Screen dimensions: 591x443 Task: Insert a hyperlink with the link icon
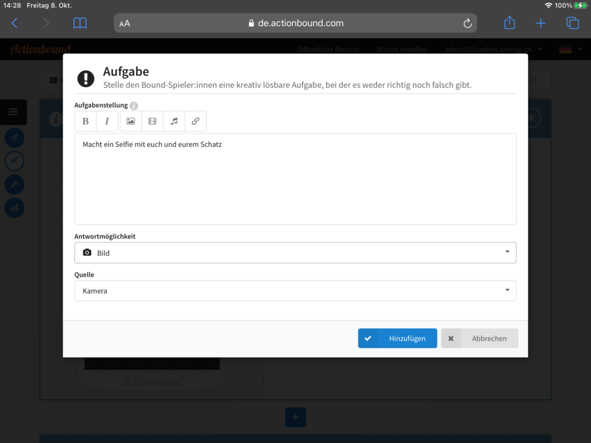click(x=196, y=121)
